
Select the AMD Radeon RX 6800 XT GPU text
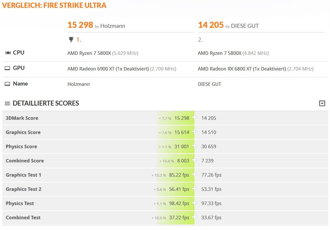tap(256, 69)
